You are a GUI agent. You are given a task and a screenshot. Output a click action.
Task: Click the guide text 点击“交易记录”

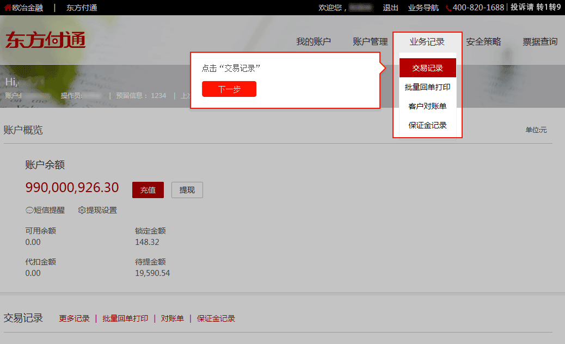tap(231, 68)
